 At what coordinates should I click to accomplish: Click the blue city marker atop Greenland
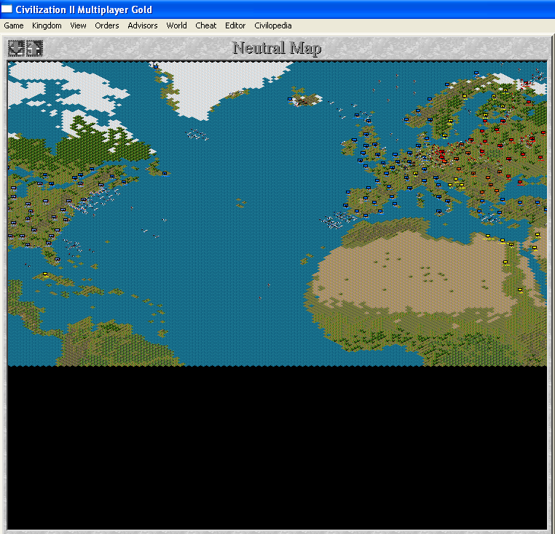[156, 66]
